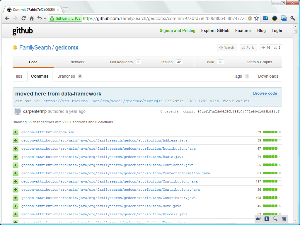The height and width of the screenshot is (225, 300).
Task: Click the carpentermp avatar image
Action: [x=18, y=111]
